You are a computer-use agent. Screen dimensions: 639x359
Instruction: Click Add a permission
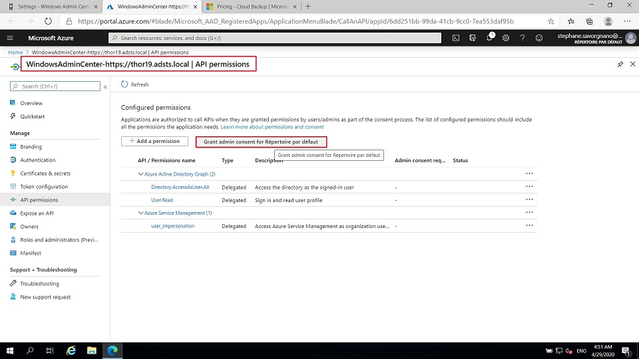coord(154,141)
